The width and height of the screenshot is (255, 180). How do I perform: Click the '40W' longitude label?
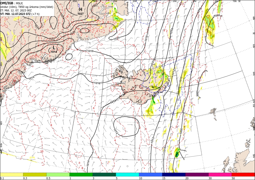pyautogui.click(x=1, y=145)
